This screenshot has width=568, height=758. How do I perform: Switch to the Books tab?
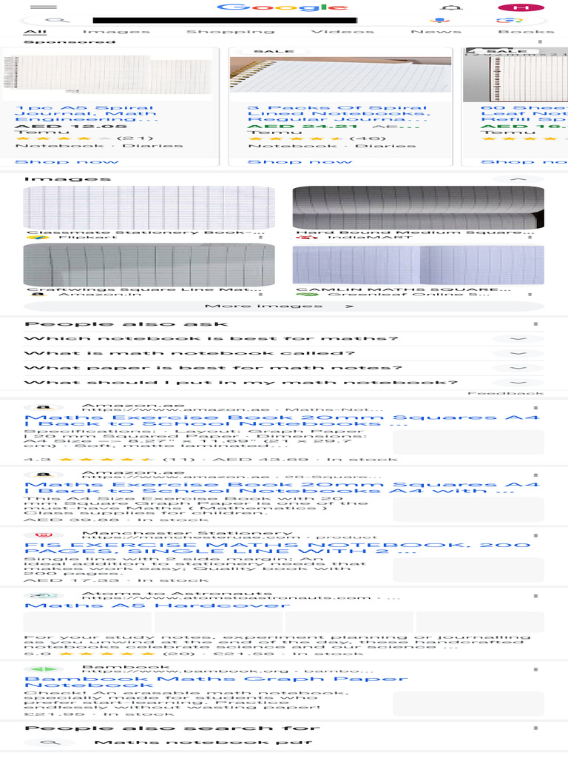tap(526, 31)
